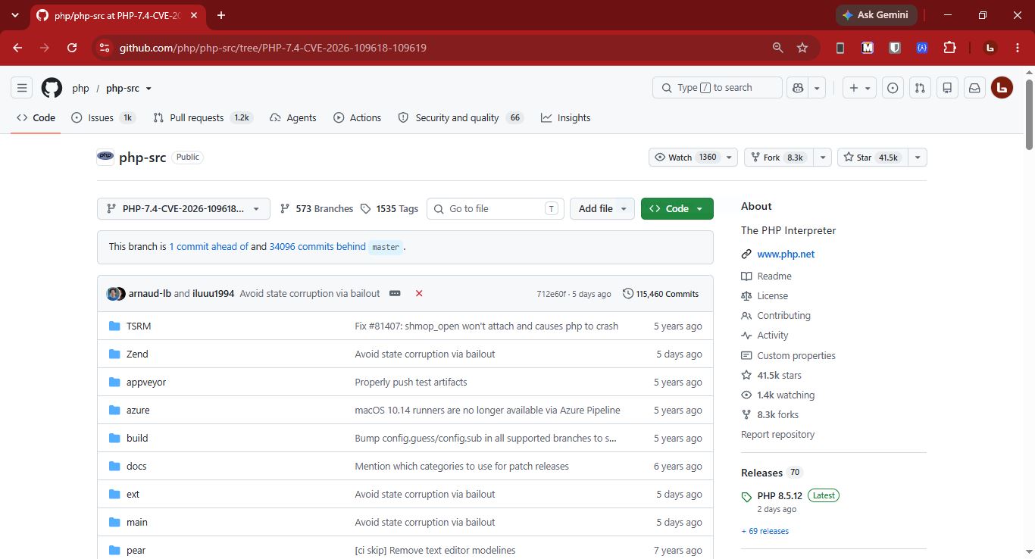Image resolution: width=1035 pixels, height=559 pixels.
Task: Expand commit message ellipsis button
Action: click(395, 293)
